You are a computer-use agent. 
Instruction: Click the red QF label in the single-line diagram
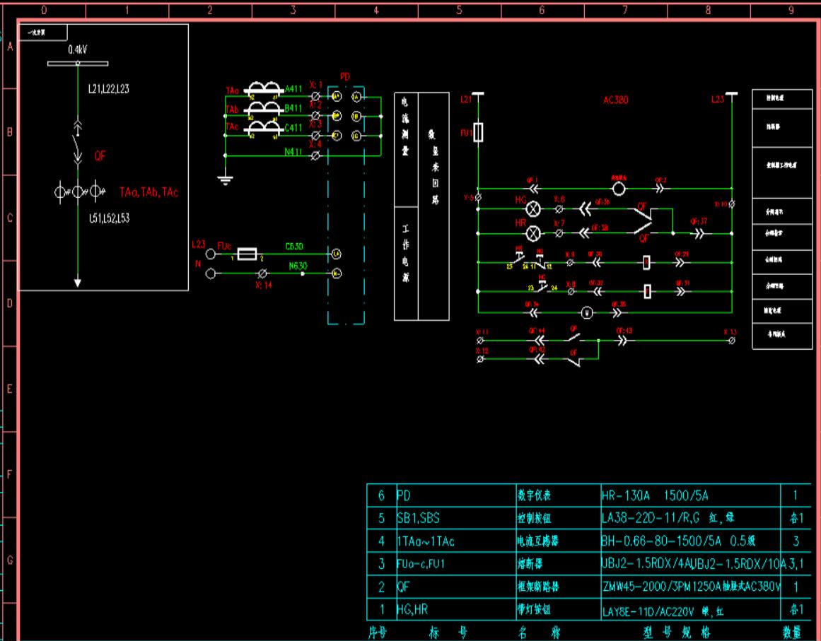click(x=100, y=156)
